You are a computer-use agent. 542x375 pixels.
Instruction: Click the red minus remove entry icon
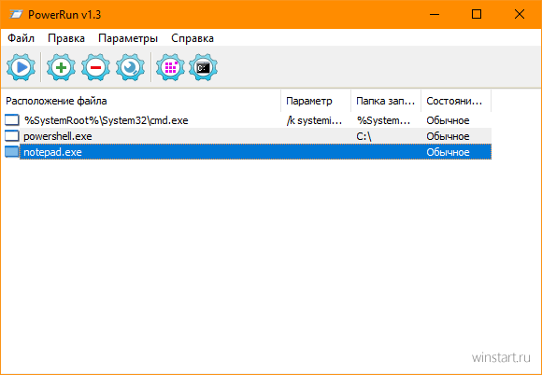95,67
